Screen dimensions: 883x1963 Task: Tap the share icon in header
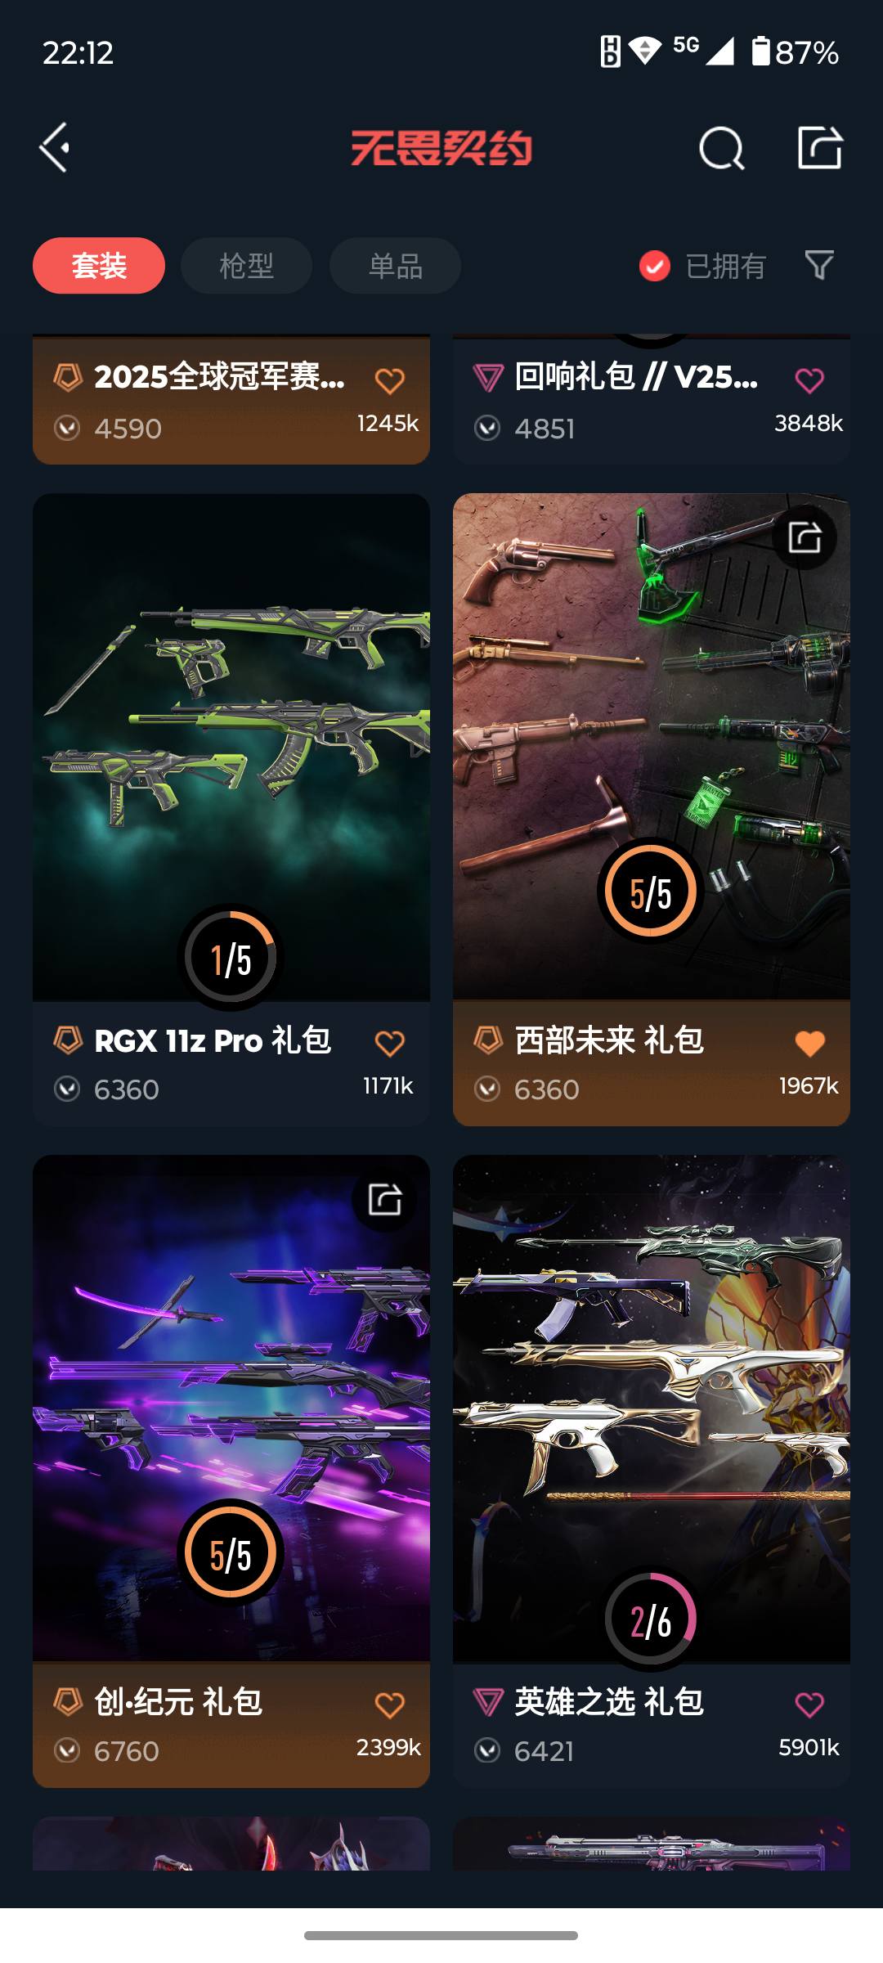tap(820, 148)
